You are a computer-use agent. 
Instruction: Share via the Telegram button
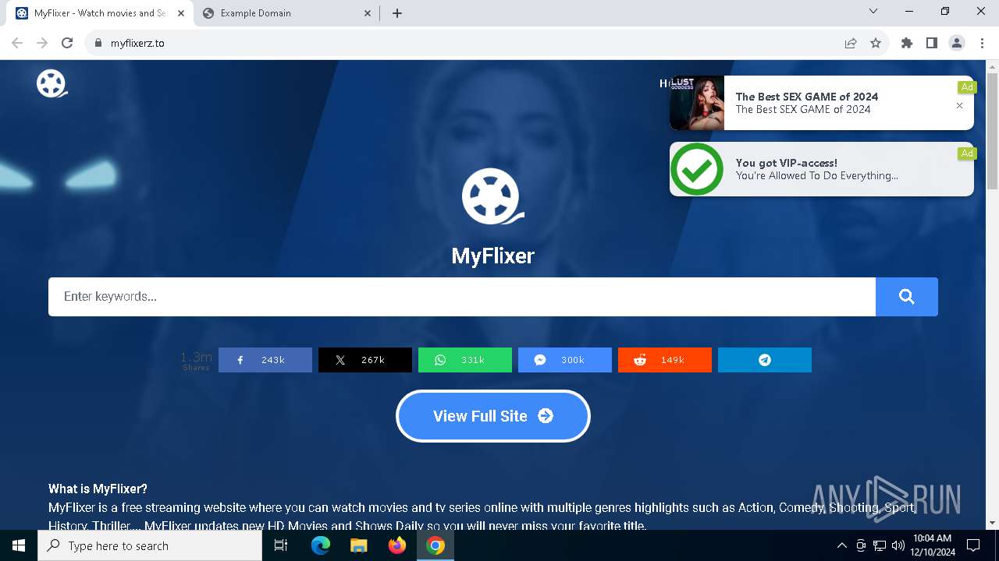pyautogui.click(x=765, y=360)
